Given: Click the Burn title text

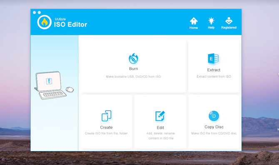Looking at the screenshot, I should [133, 69].
